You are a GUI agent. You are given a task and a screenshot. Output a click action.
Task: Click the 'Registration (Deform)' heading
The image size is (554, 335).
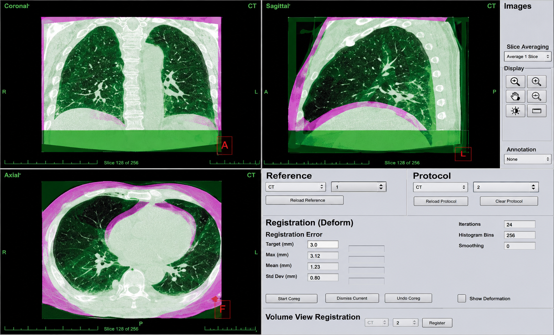coord(309,223)
